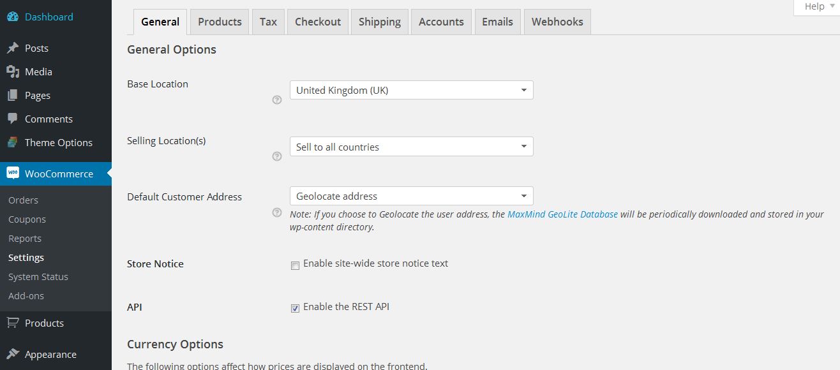The height and width of the screenshot is (370, 840).
Task: Switch to the Shipping tab
Action: tap(379, 22)
